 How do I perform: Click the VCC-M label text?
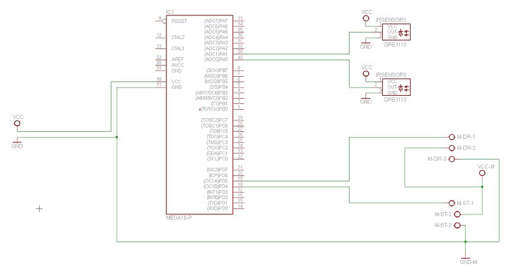pos(486,167)
